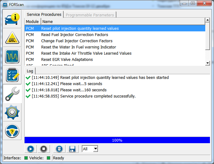Expand the All filter dropdown

coord(95,149)
